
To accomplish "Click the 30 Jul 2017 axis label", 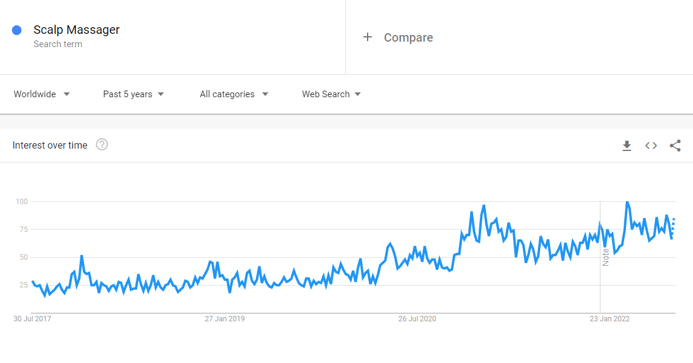I will 32,319.
